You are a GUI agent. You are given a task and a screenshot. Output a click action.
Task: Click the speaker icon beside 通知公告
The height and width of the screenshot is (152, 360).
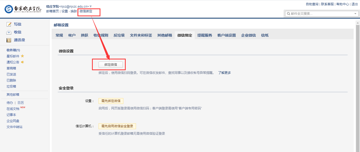coord(23,62)
